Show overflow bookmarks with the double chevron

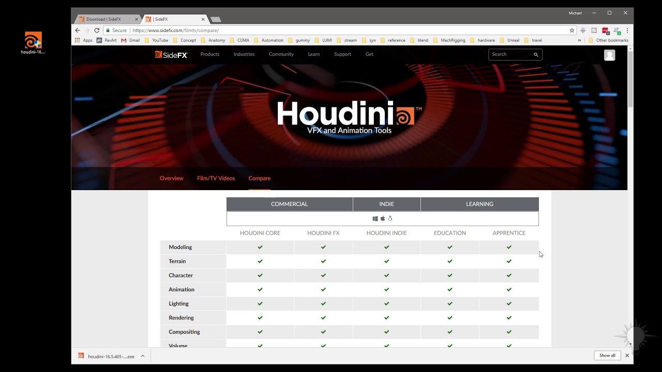[579, 40]
